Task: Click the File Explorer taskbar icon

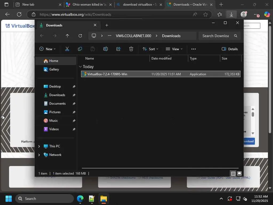Action: 104,199
